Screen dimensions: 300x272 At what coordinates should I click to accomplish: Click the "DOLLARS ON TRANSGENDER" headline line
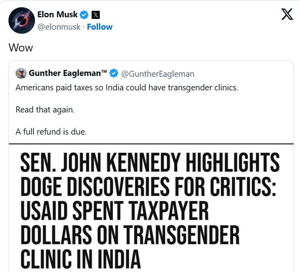point(130,235)
